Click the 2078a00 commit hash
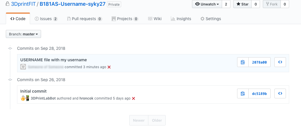 [259, 62]
